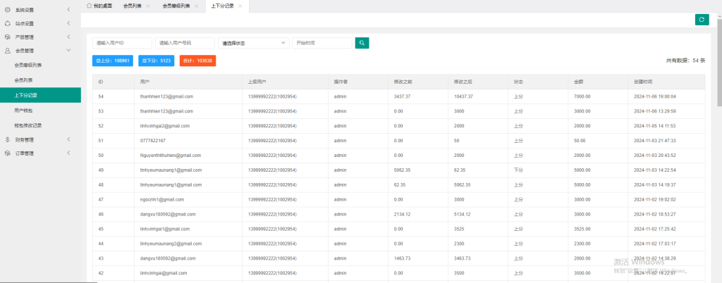The height and width of the screenshot is (283, 722).
Task: Click the 财务管理 dollar icon
Action: [7, 139]
